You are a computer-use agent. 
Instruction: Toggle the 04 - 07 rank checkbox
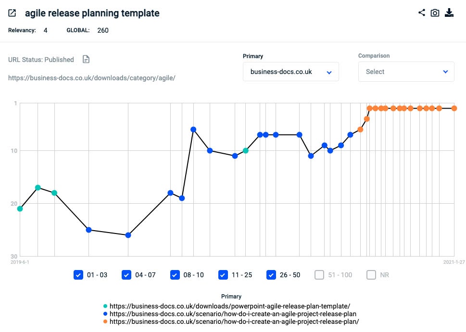tap(127, 275)
